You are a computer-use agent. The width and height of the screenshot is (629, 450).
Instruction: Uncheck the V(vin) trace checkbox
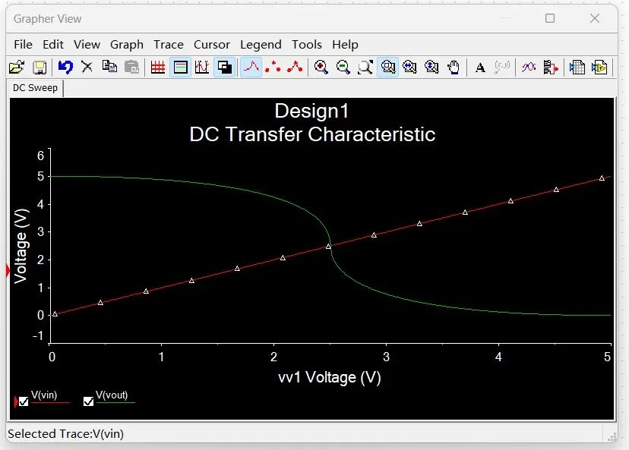click(24, 401)
